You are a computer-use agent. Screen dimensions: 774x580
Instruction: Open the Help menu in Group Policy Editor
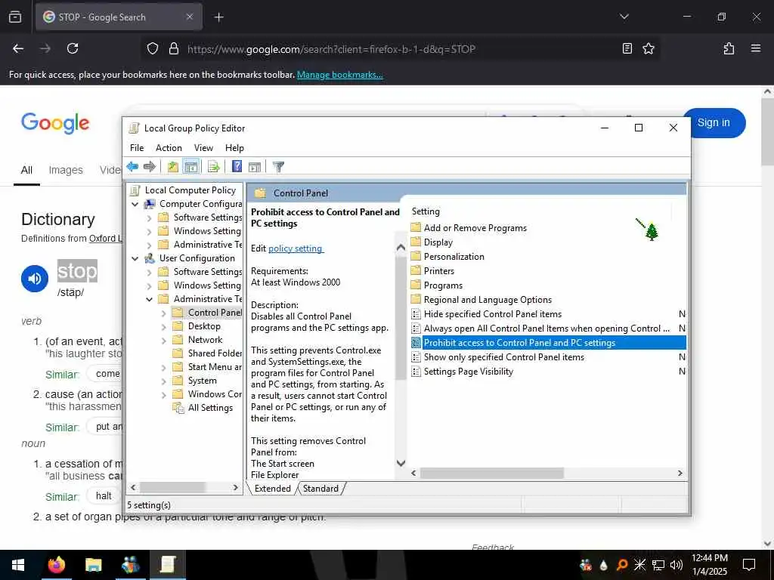tap(234, 148)
